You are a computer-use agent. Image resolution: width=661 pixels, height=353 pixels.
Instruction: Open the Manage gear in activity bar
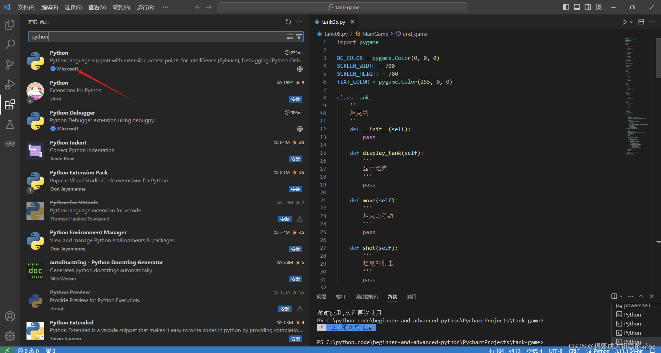(x=10, y=336)
